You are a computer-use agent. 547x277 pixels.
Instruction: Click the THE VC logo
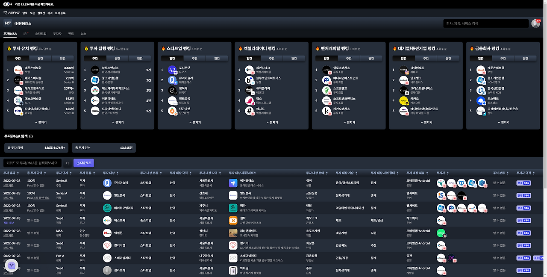click(x=12, y=13)
